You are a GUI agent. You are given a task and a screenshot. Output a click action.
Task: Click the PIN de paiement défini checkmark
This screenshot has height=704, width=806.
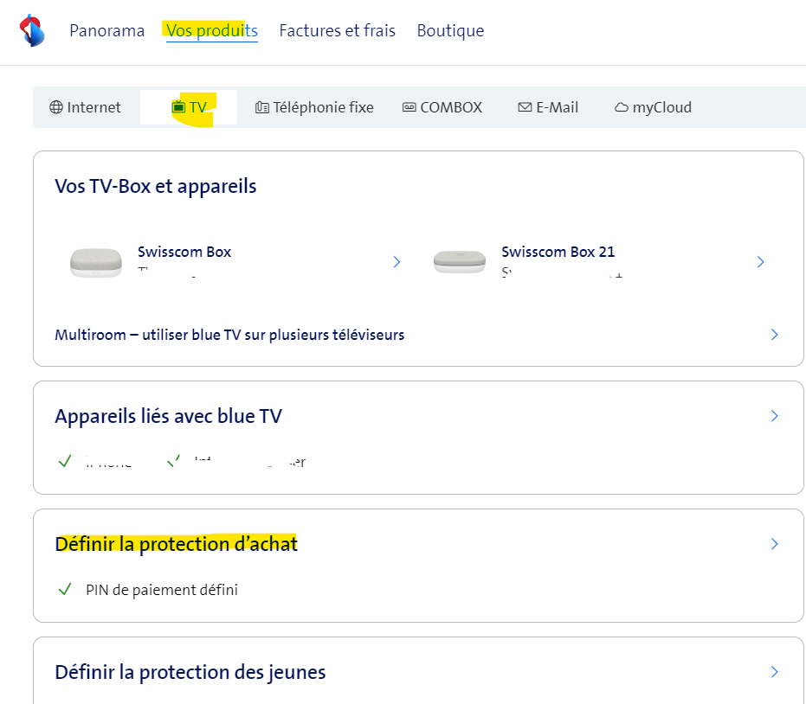64,590
